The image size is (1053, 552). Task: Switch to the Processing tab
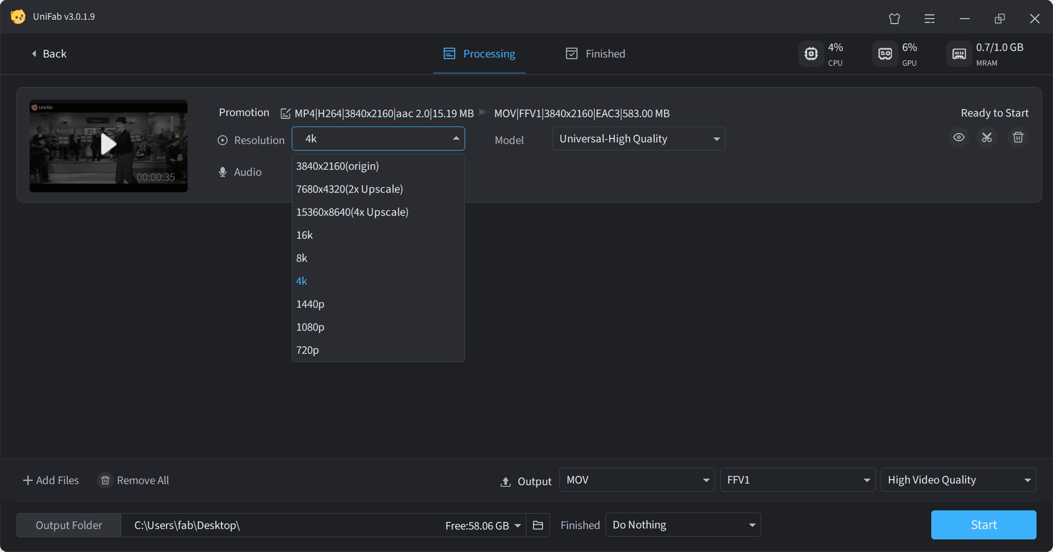[479, 54]
